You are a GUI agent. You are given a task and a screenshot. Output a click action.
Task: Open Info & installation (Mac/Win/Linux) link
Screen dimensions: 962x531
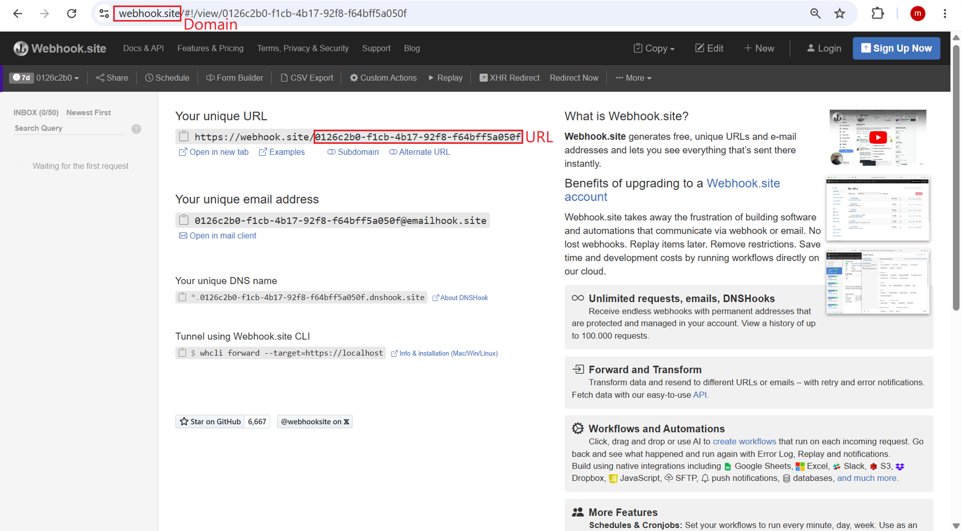pyautogui.click(x=444, y=354)
